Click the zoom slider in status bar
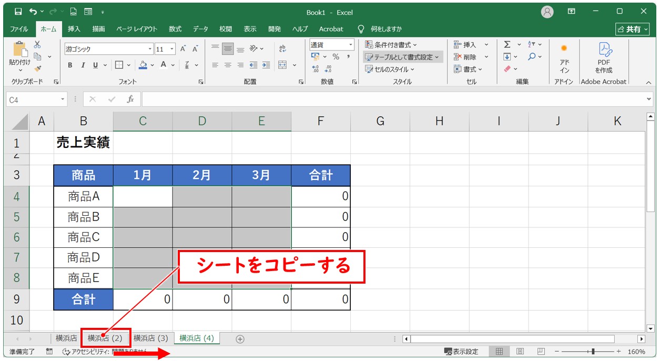Screen dimensions: 660x361 [x=593, y=352]
